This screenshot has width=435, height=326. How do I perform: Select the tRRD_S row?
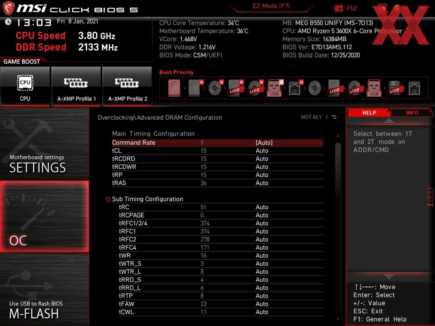pyautogui.click(x=221, y=280)
